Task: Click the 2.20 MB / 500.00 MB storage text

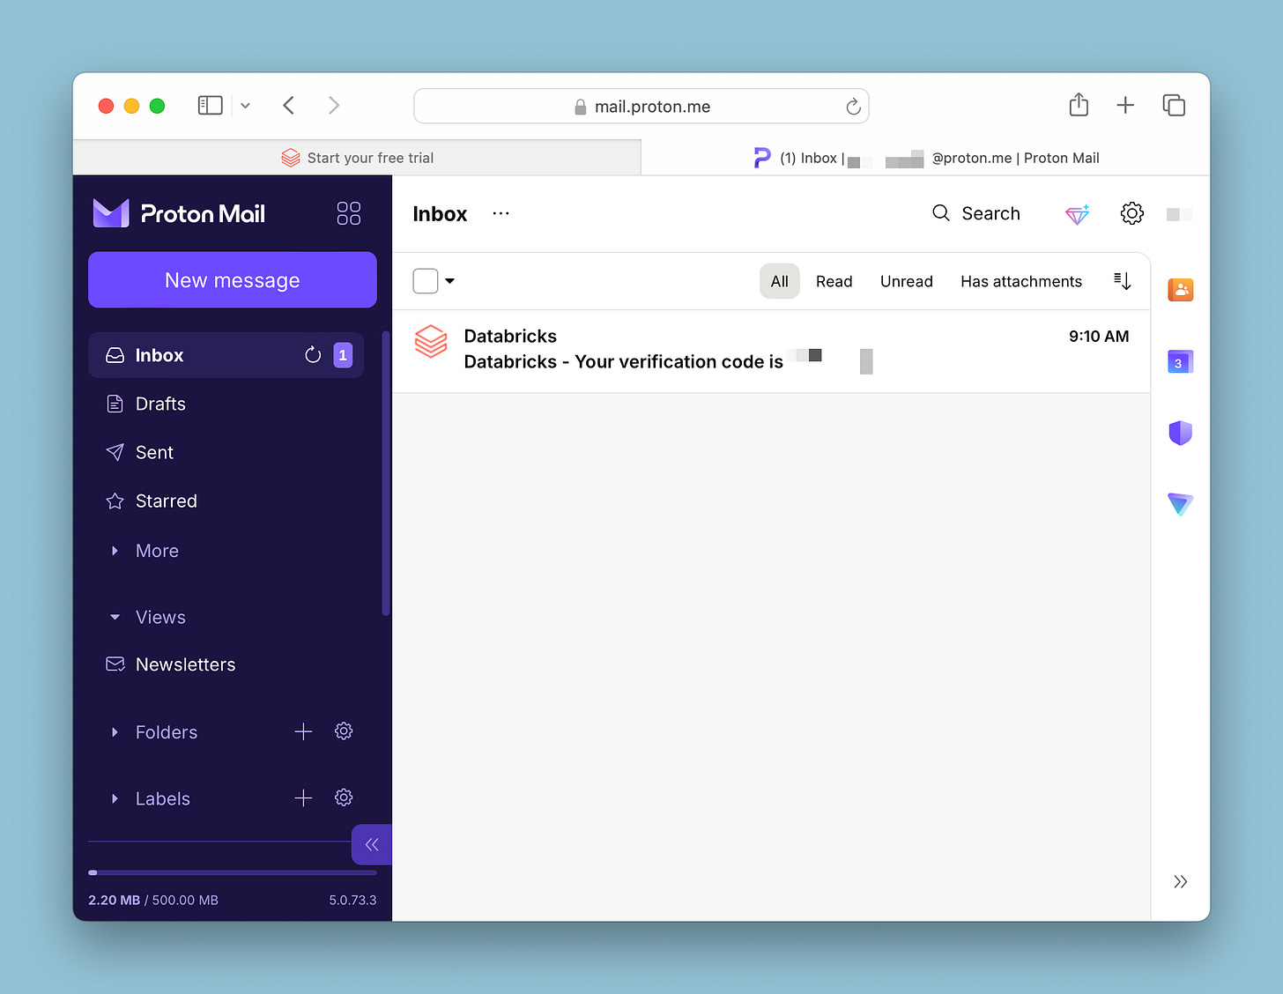Action: coord(153,900)
